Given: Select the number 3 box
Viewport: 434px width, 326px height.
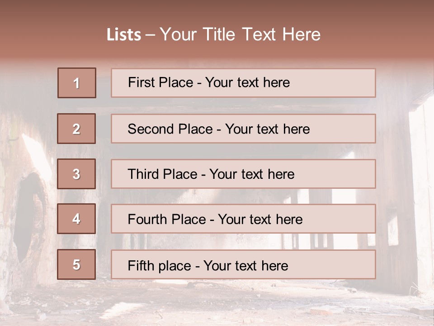Looking at the screenshot, I should pos(77,174).
